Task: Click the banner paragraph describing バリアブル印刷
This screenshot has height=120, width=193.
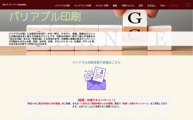Action: pos(52,39)
